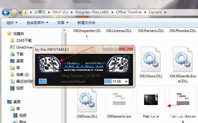The height and width of the screenshot is (123, 198).
Task: Click the Explorer forward navigation button
Action: click(14, 13)
